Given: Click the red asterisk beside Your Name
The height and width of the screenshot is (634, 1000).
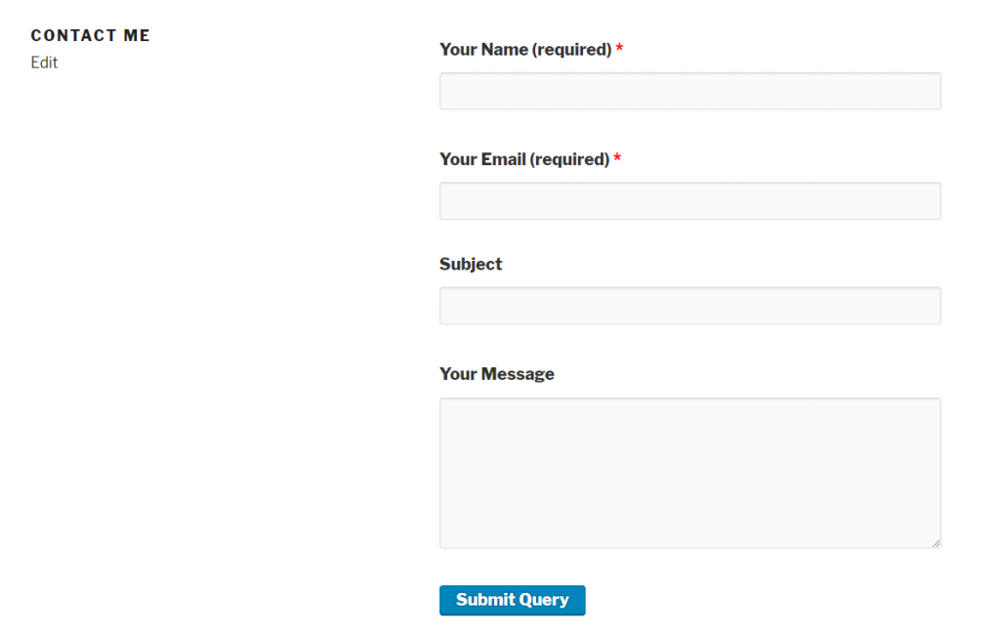Looking at the screenshot, I should tap(621, 49).
